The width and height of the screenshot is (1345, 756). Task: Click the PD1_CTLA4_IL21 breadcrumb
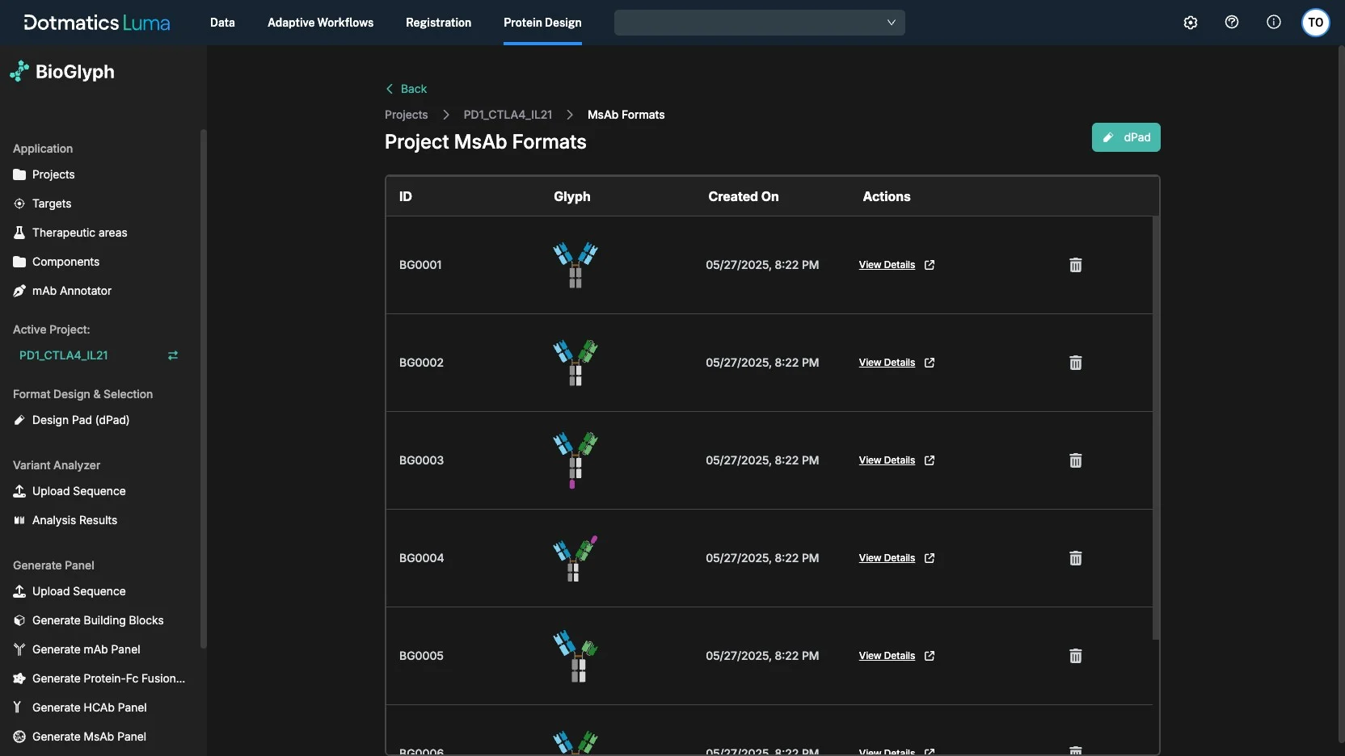click(x=508, y=115)
